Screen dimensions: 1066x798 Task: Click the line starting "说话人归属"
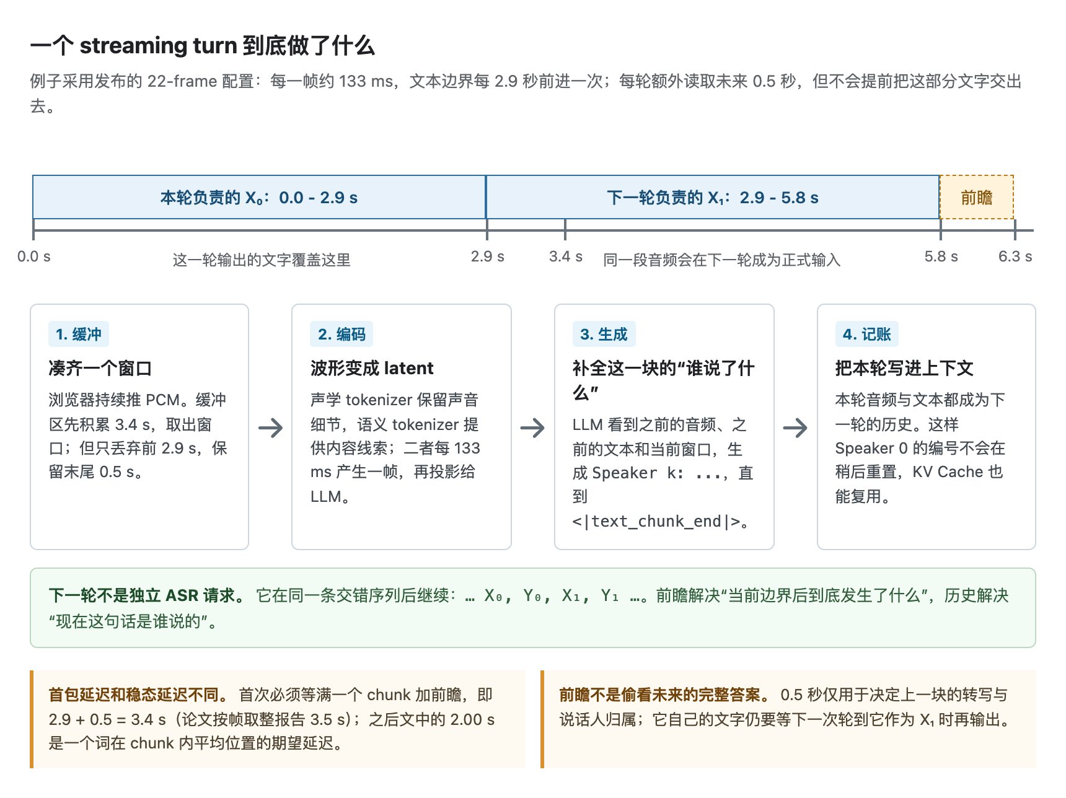[786, 719]
